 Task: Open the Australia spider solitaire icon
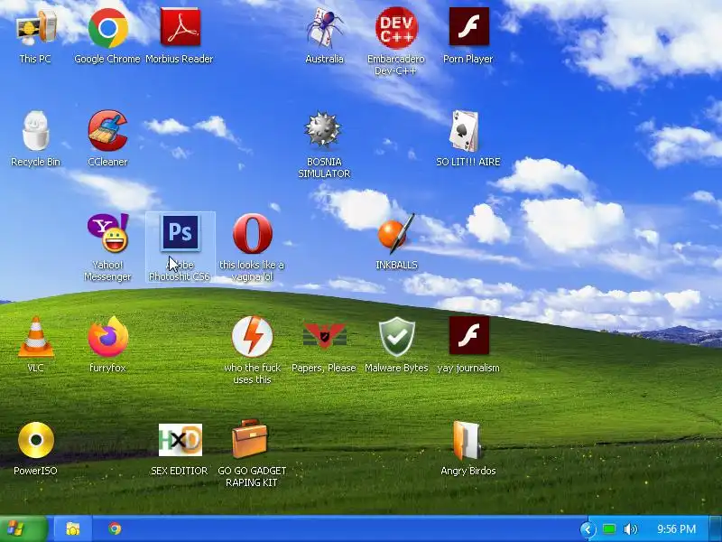325,28
